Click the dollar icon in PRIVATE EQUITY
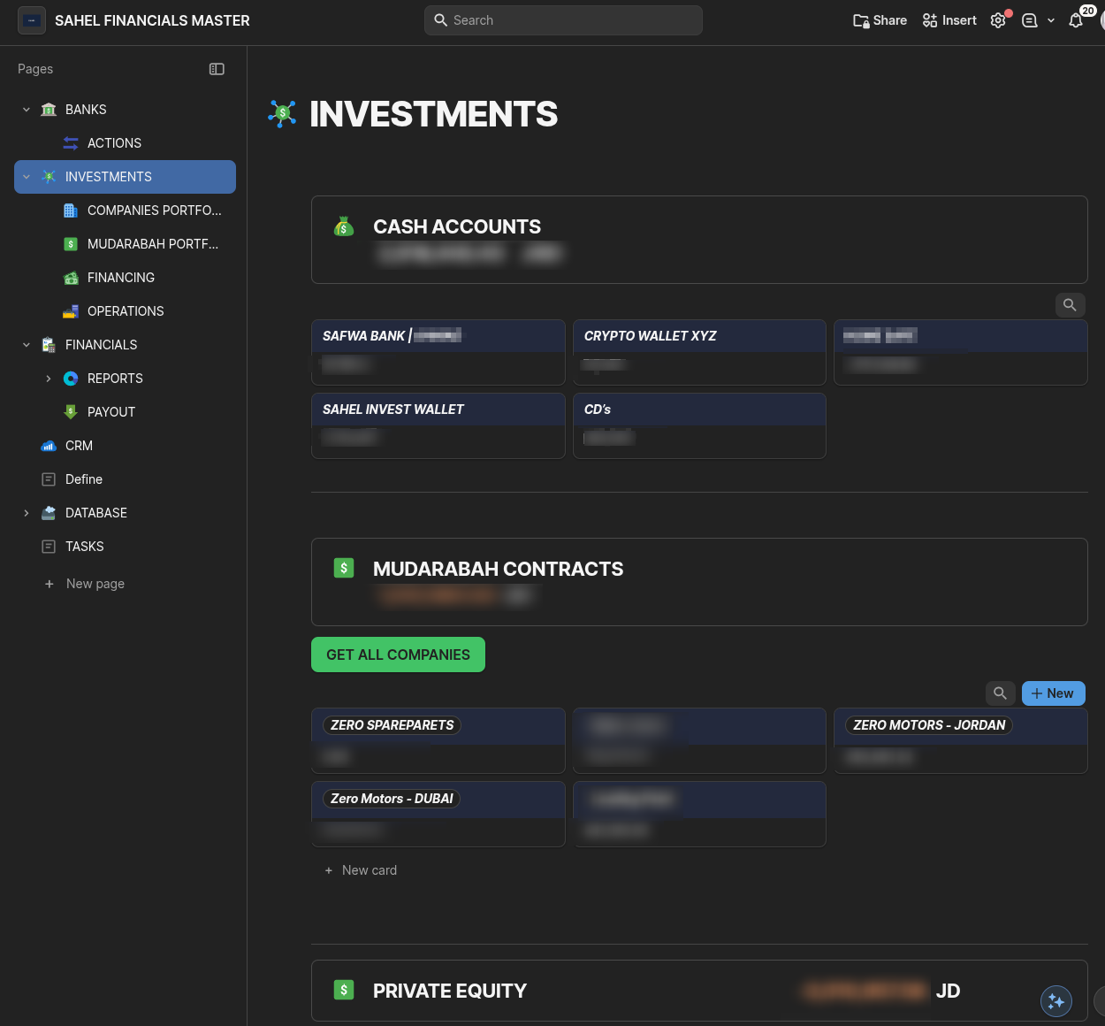 click(x=344, y=990)
